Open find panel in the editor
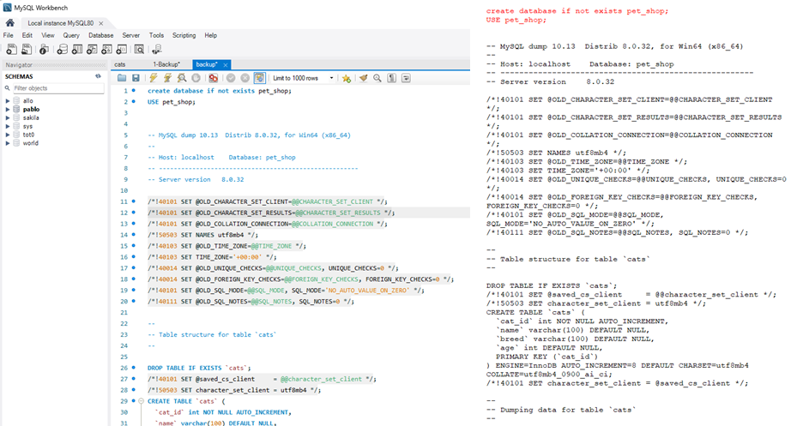 click(377, 78)
